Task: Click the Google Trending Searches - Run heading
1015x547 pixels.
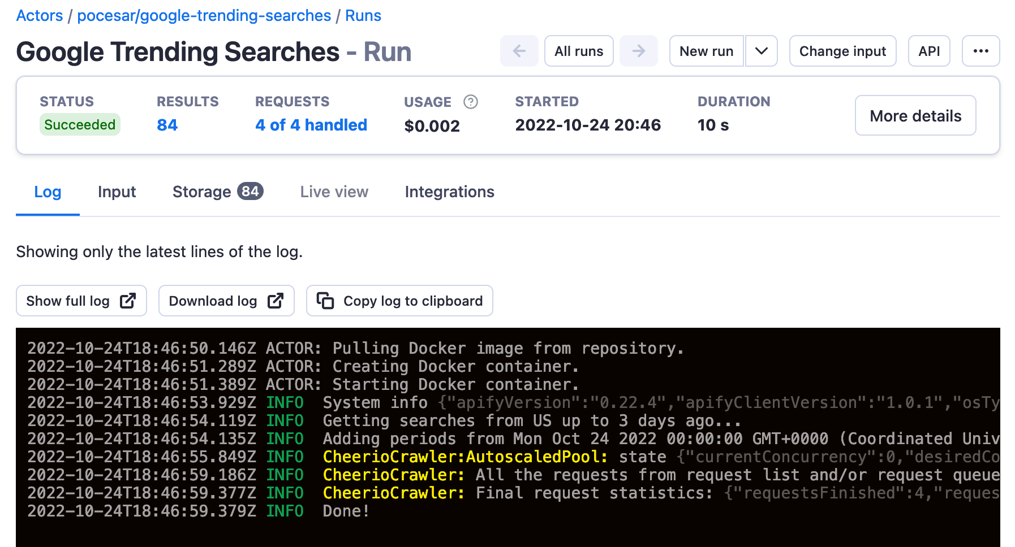Action: [x=214, y=51]
